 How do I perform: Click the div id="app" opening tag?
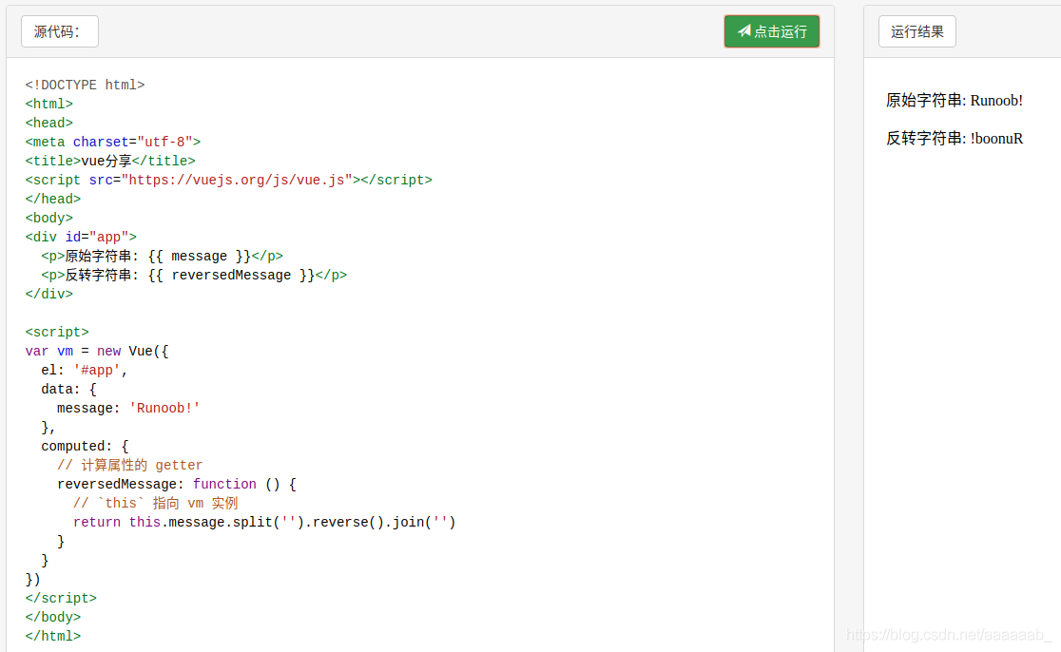pos(81,237)
